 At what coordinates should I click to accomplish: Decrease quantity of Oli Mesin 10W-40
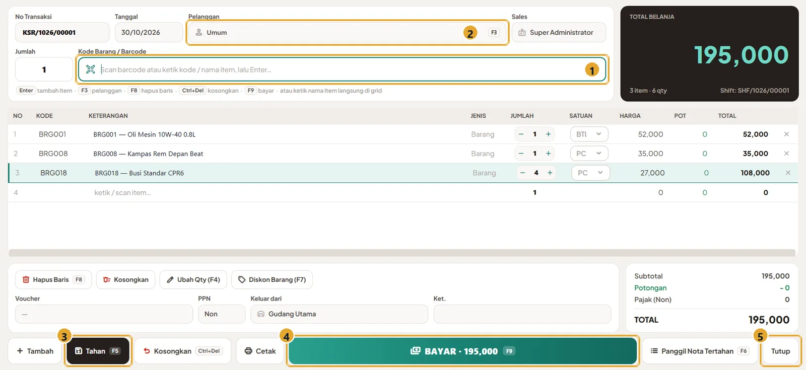click(x=521, y=134)
